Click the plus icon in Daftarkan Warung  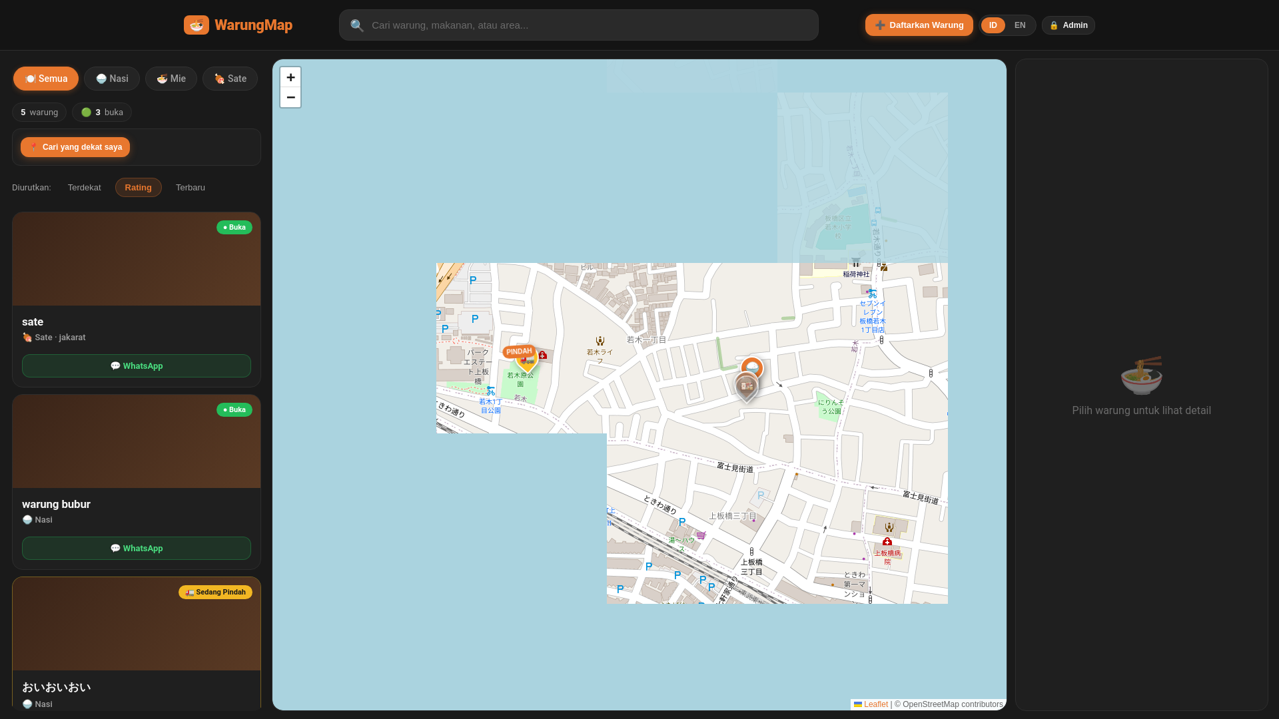[x=880, y=25]
